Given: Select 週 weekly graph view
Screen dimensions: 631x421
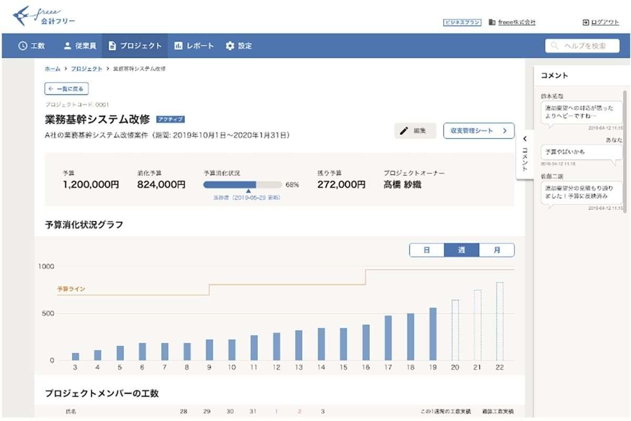Looking at the screenshot, I should [461, 250].
